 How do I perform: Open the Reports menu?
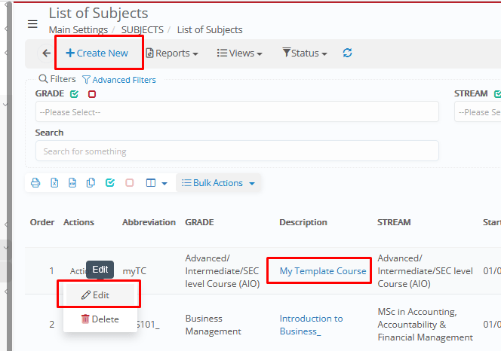(x=172, y=53)
